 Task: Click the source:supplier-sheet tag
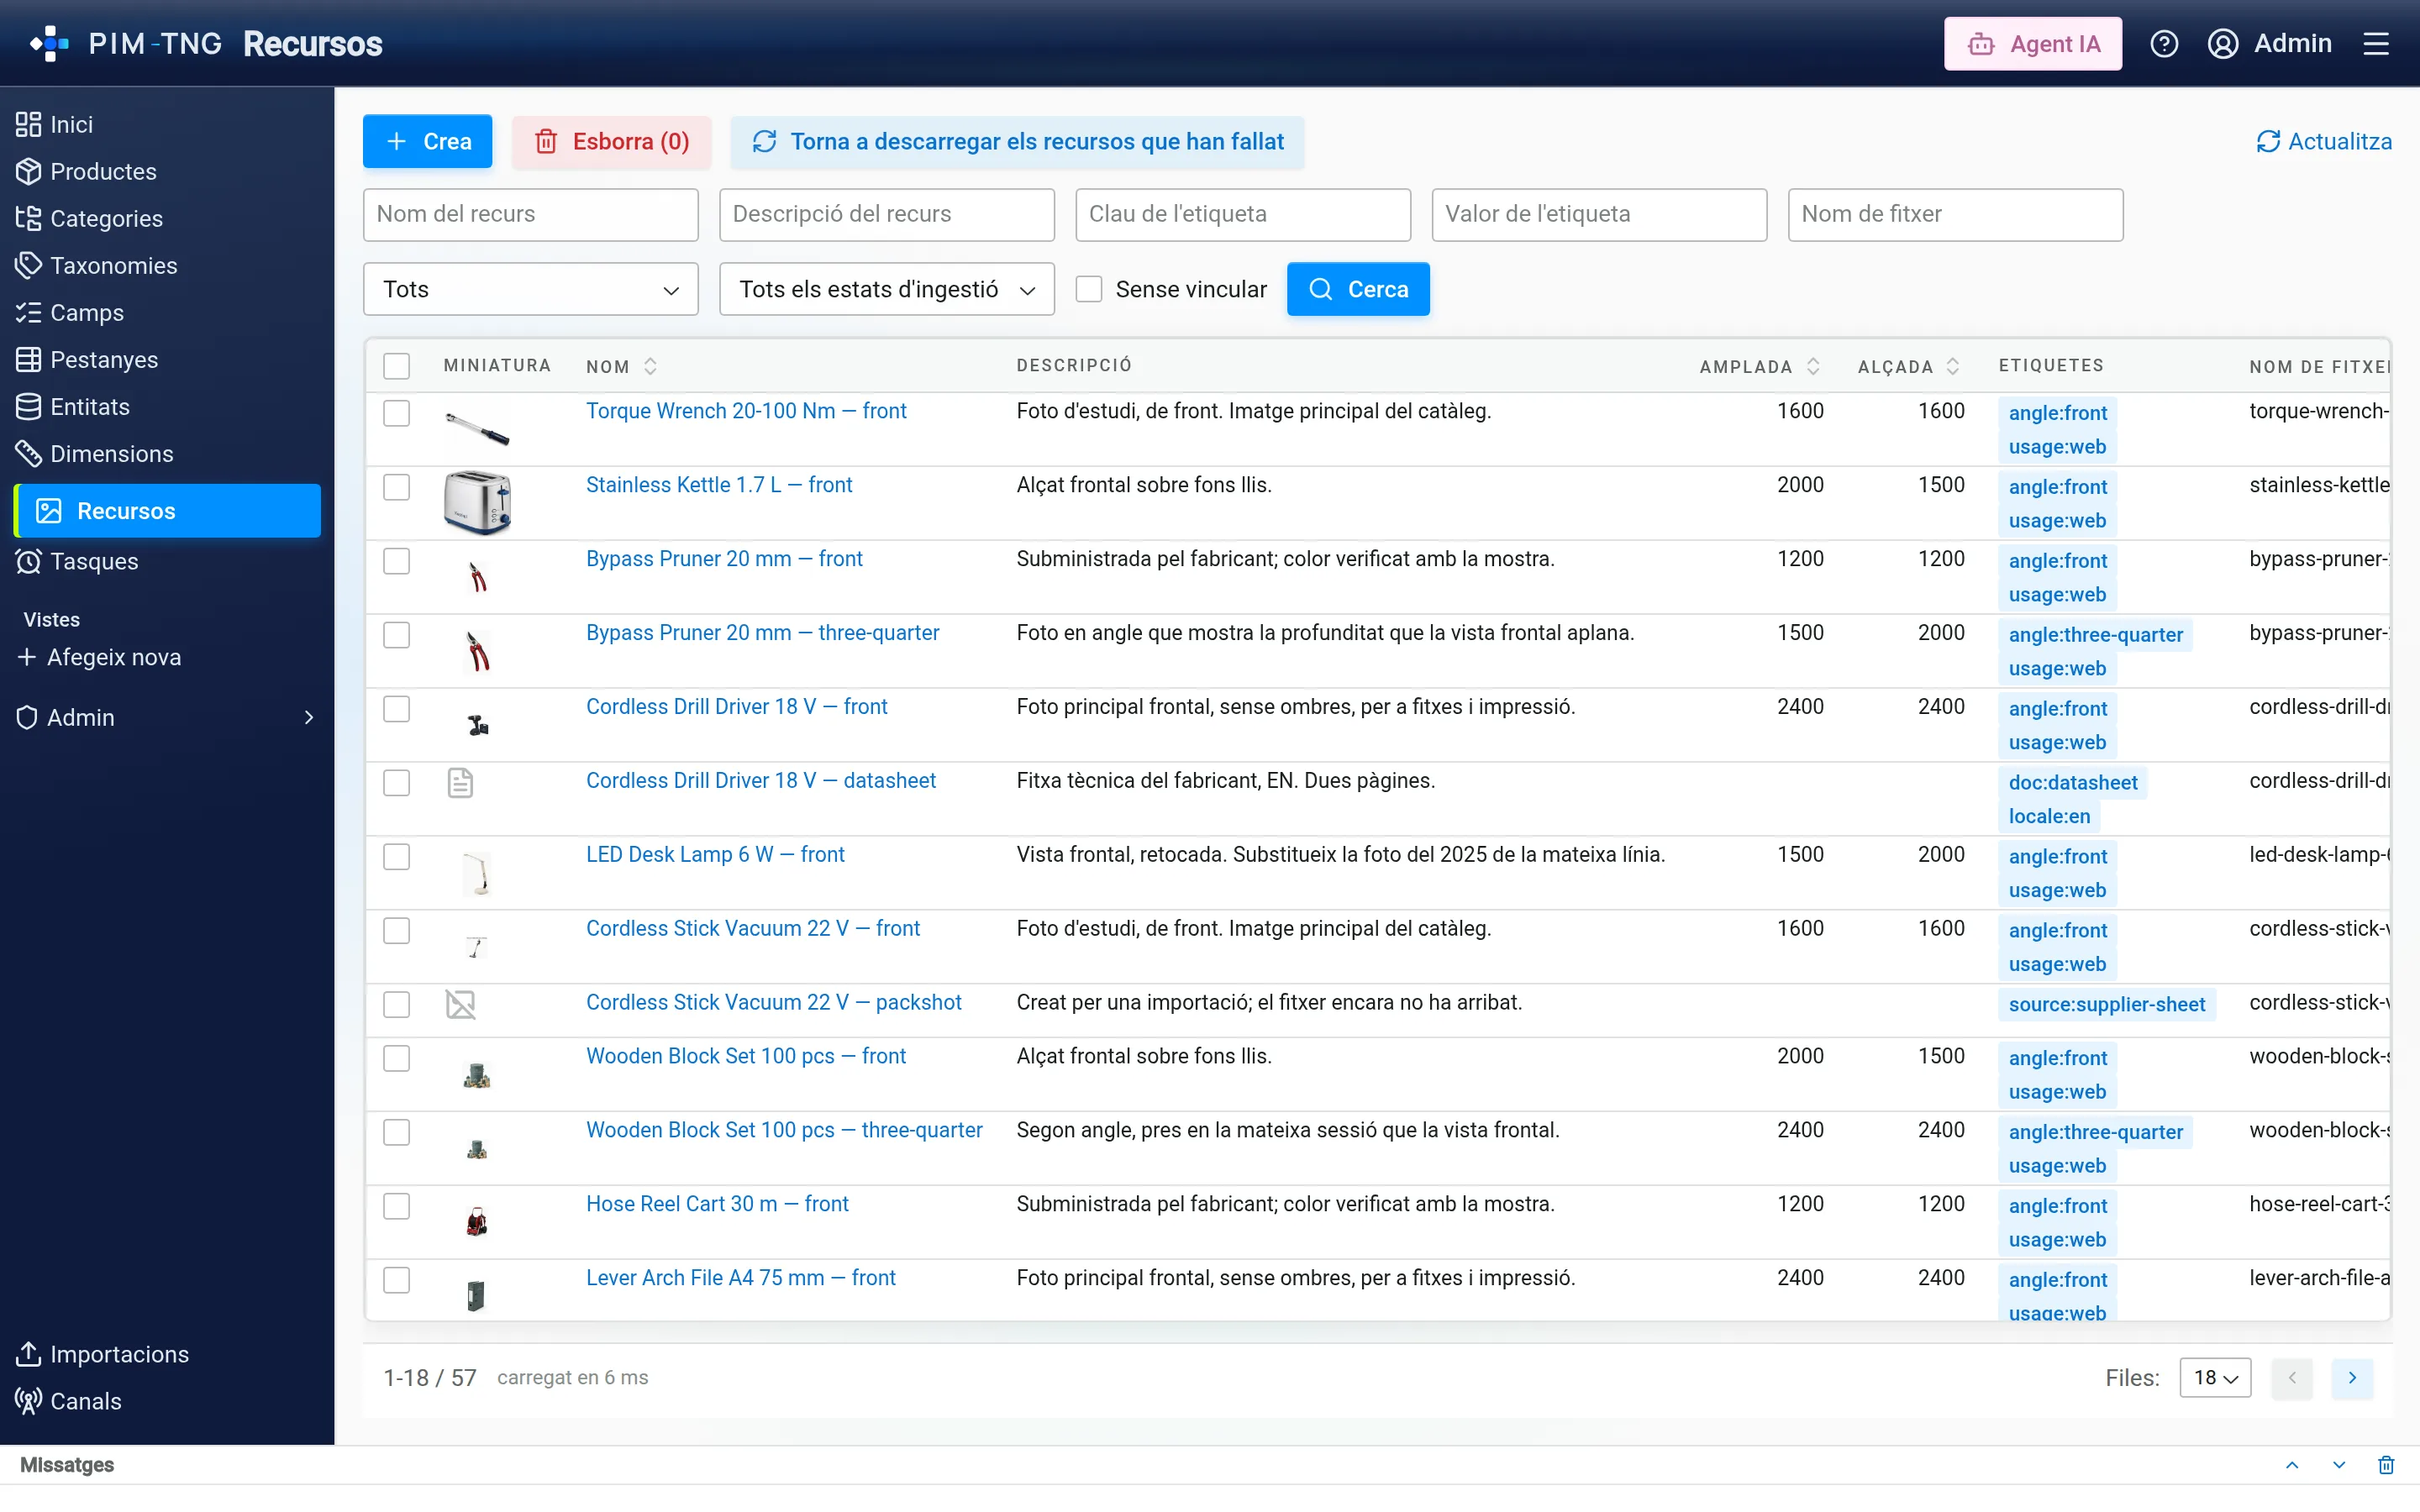coord(2106,1005)
